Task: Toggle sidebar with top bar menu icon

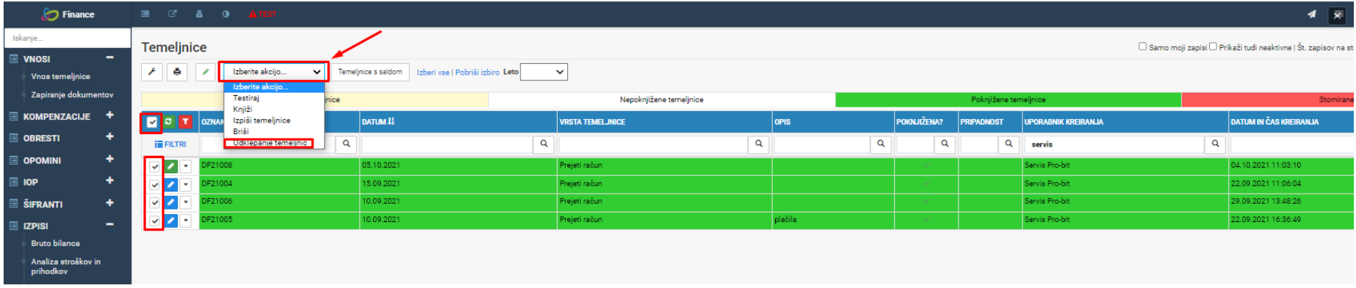Action: point(145,14)
